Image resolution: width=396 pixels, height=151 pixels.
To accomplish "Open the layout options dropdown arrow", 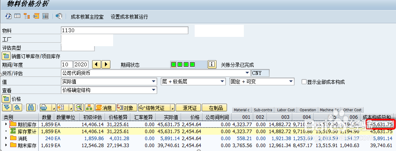I will (71, 108).
